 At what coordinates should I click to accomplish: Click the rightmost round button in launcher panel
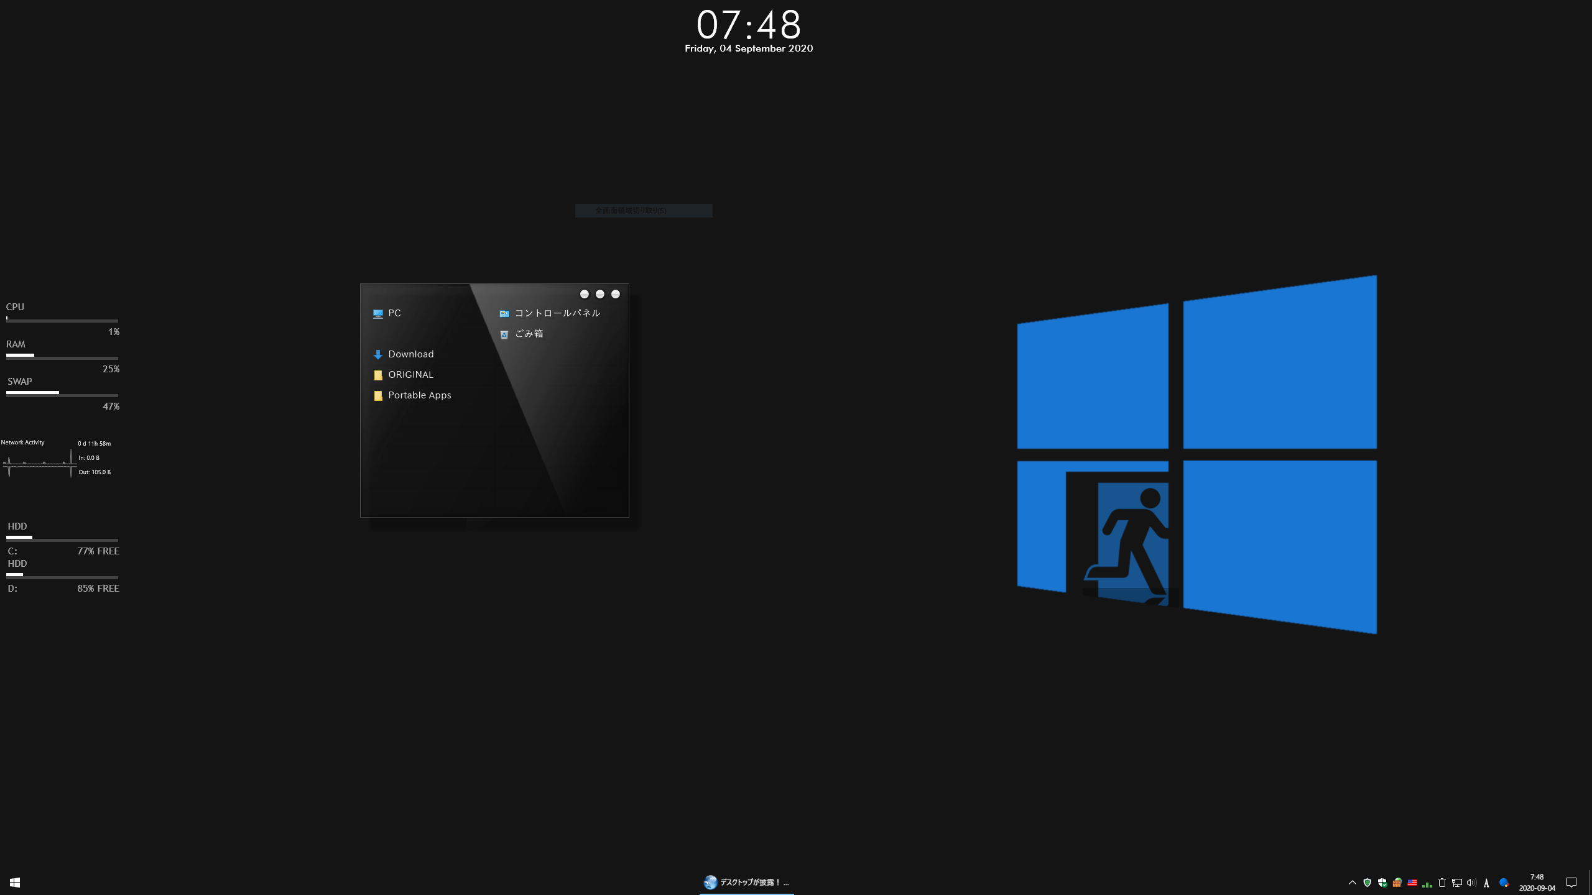[x=616, y=294]
